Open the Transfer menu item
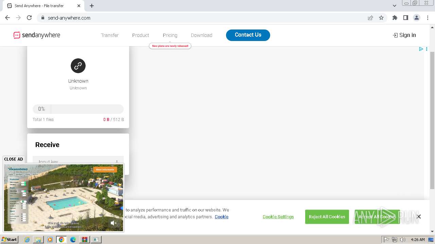The width and height of the screenshot is (435, 244). click(109, 35)
